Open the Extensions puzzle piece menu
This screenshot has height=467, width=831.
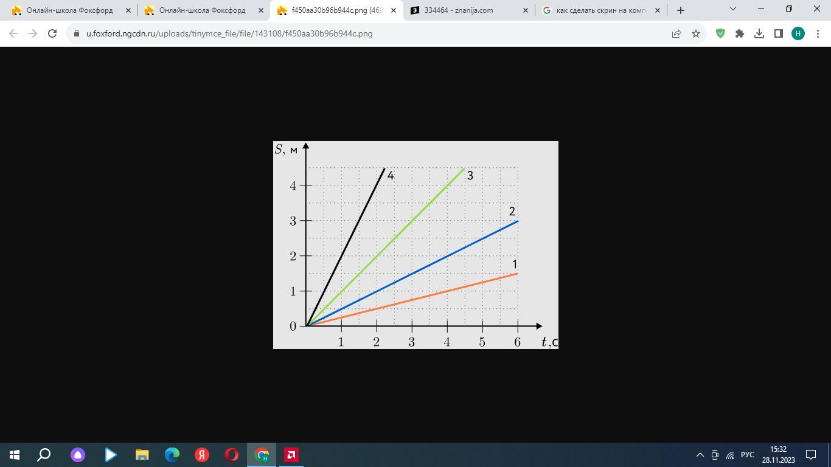coord(740,33)
